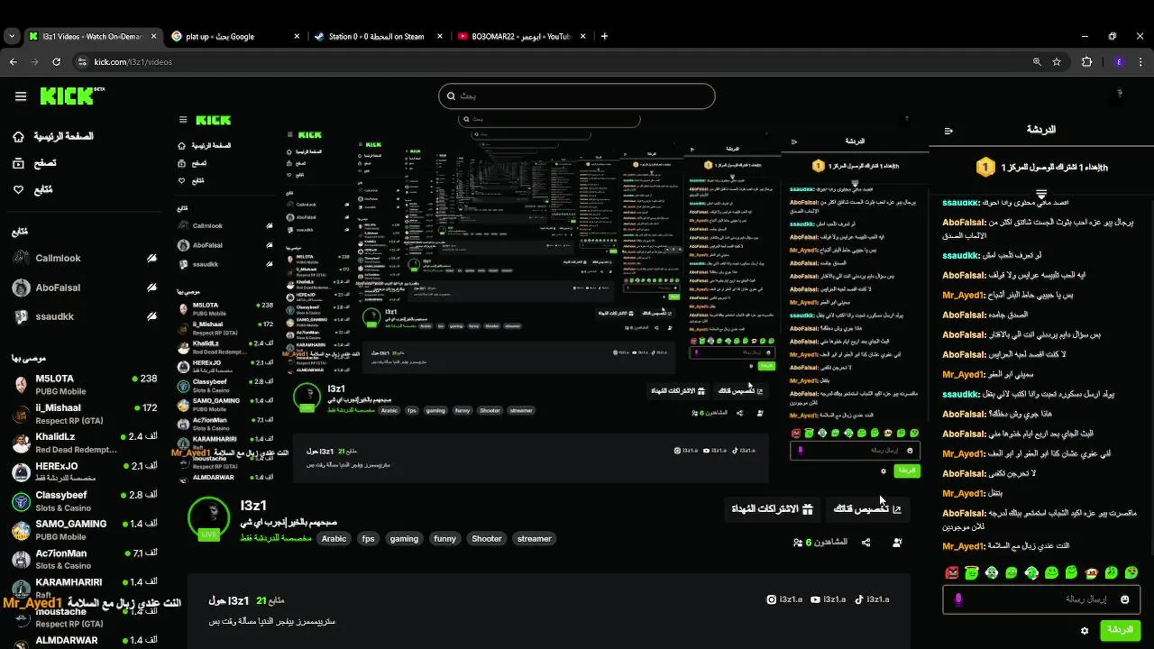Select the gaming tag chip
1154x649 pixels.
[404, 539]
